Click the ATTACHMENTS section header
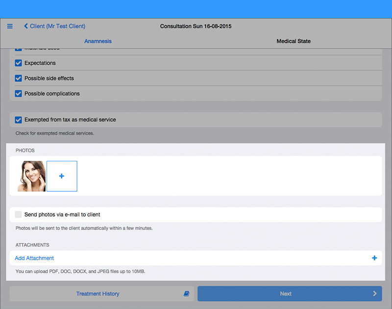Viewport: 392px width, 309px height. [x=32, y=245]
